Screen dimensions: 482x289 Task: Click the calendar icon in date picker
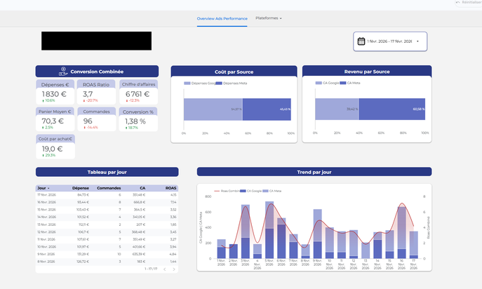coord(361,41)
